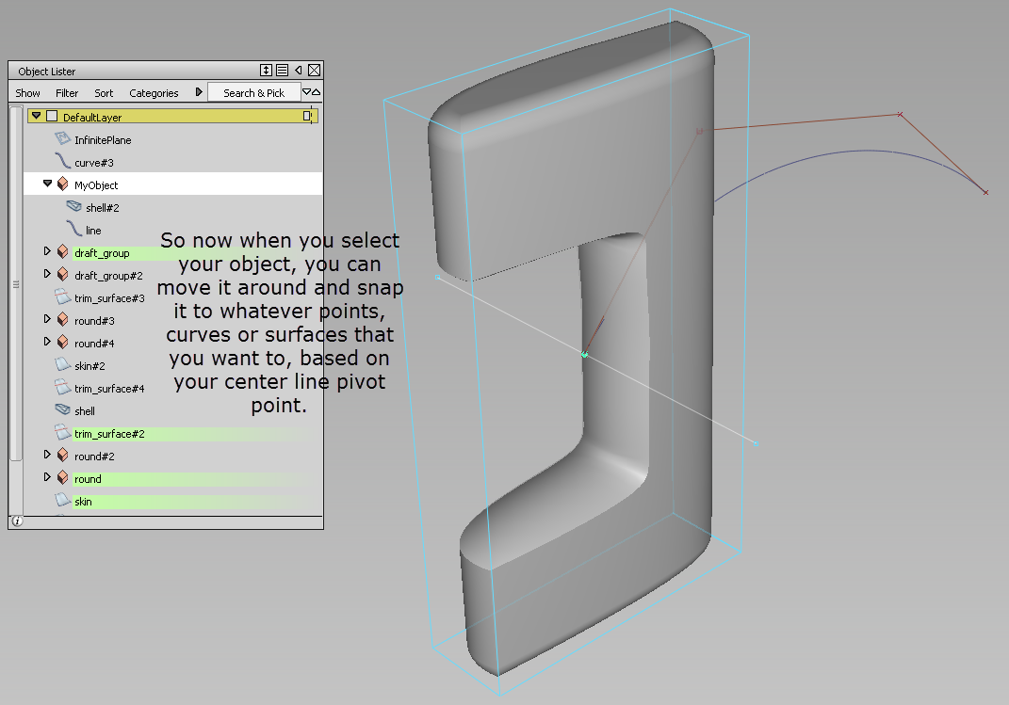The height and width of the screenshot is (705, 1009).
Task: Open the Sort menu
Action: [104, 92]
